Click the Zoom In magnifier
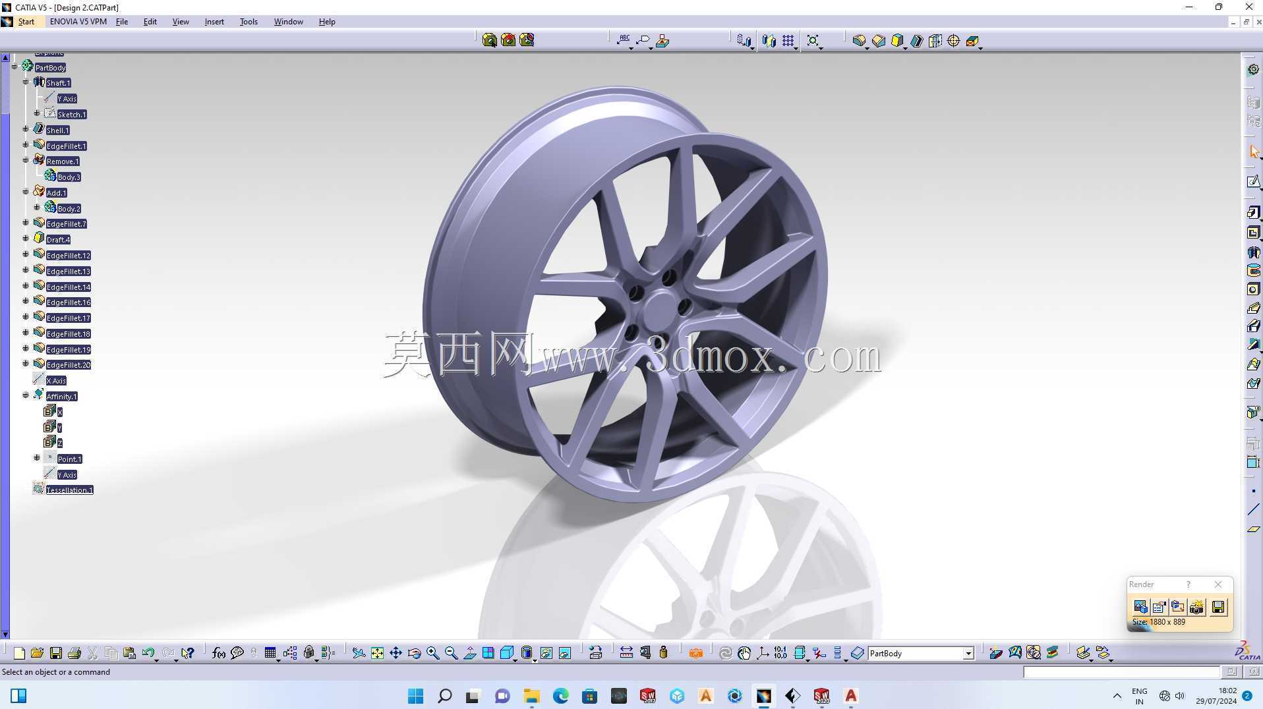 (433, 653)
